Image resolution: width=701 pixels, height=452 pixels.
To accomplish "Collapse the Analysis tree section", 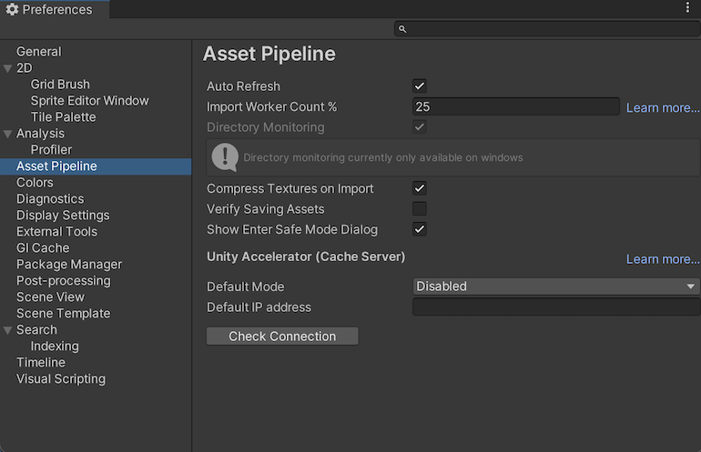I will (x=8, y=134).
